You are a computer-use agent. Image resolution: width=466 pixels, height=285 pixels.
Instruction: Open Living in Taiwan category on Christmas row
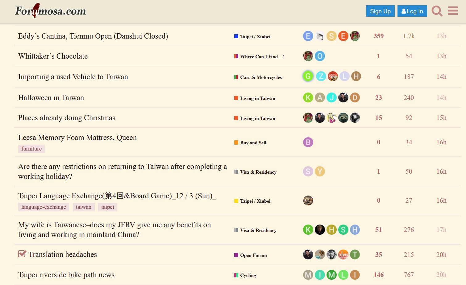tap(255, 118)
